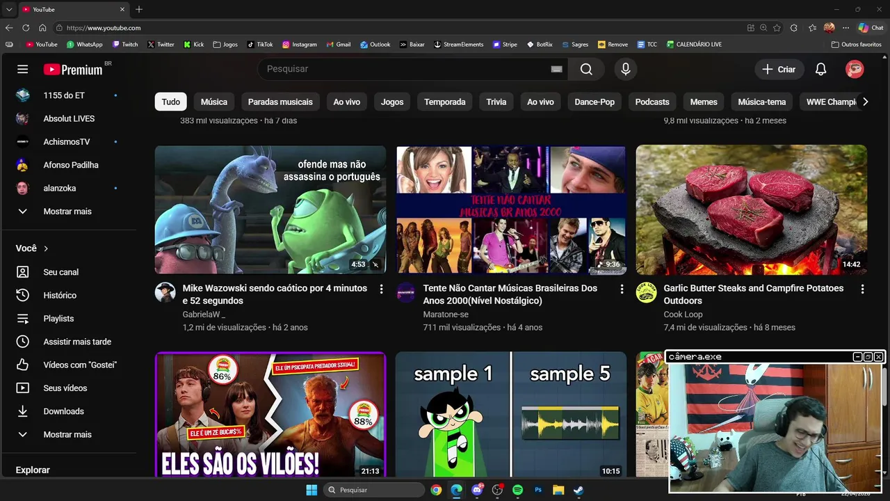Reload the page in browser toolbar
Image resolution: width=890 pixels, height=501 pixels.
click(26, 28)
